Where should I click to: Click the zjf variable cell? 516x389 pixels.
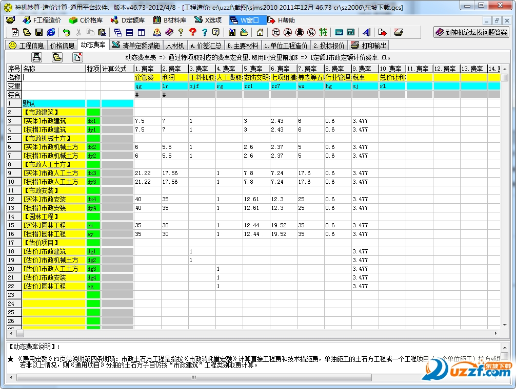pyautogui.click(x=202, y=87)
